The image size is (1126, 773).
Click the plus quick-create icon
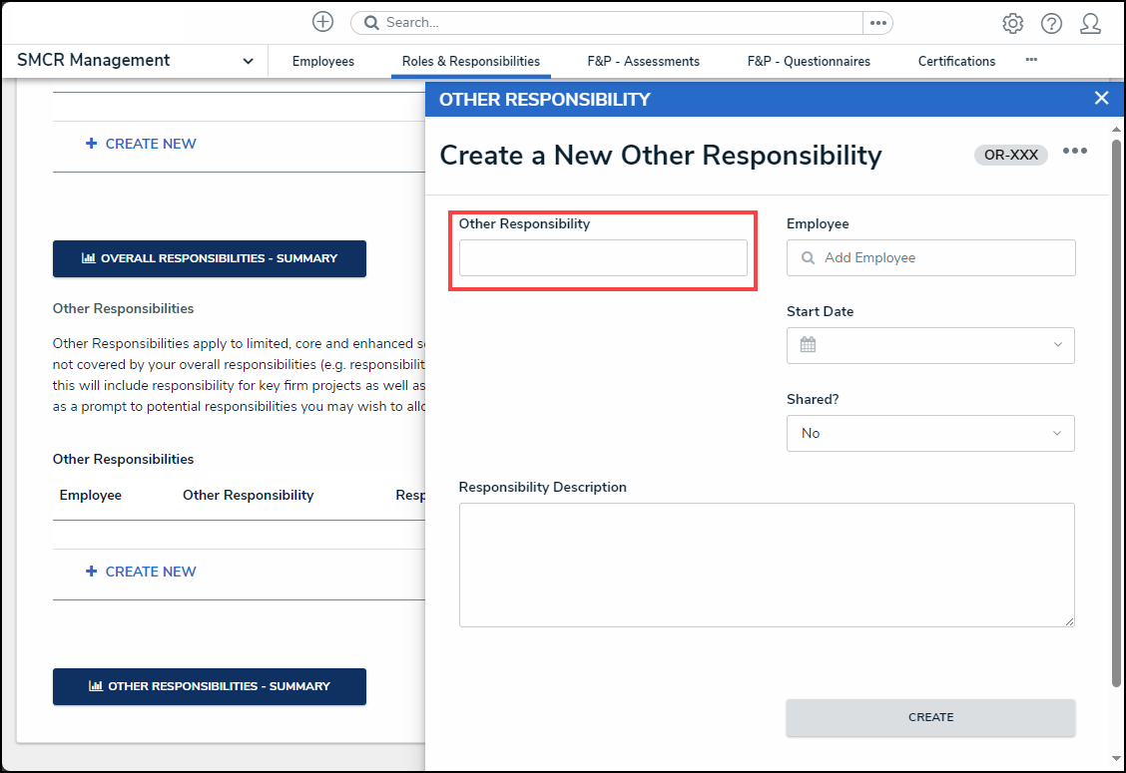point(322,22)
